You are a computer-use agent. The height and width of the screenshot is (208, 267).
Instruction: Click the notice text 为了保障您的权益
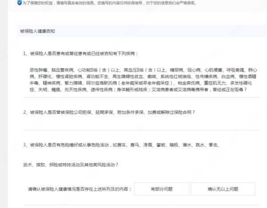109,3
